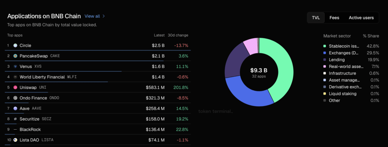Click the Infrastructure legend label
The width and height of the screenshot is (388, 147).
(x=343, y=73)
